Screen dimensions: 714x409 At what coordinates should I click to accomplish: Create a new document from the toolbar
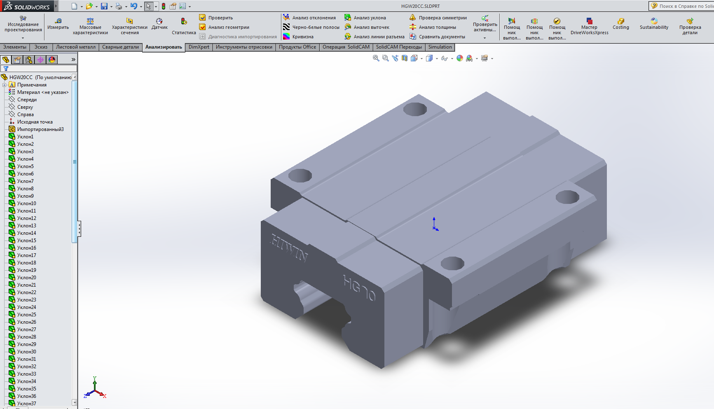tap(74, 6)
